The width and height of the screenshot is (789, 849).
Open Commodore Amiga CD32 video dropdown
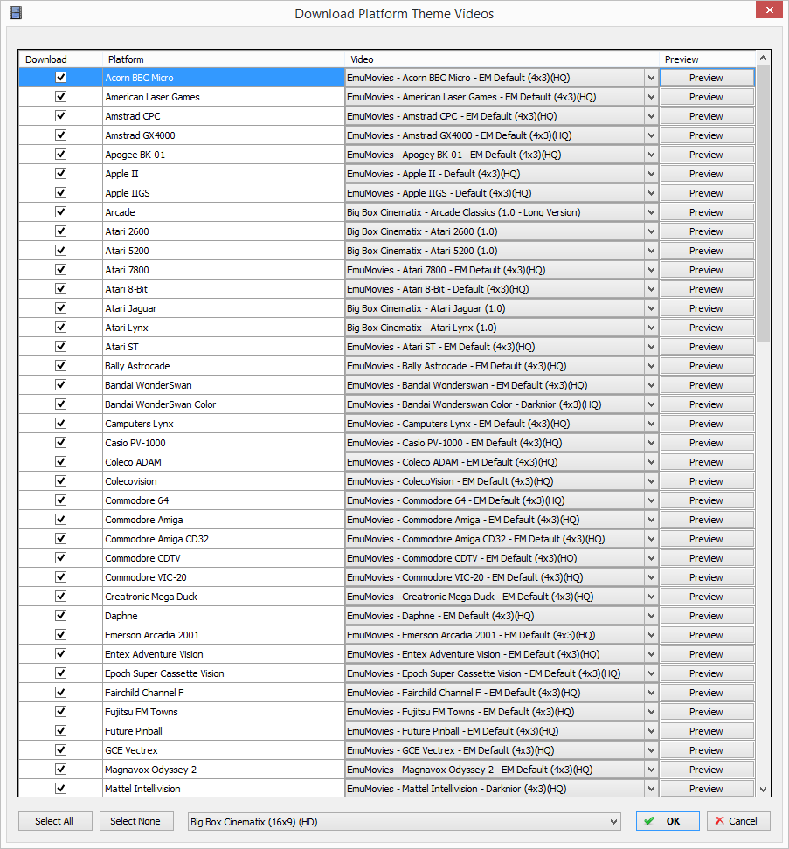point(651,539)
